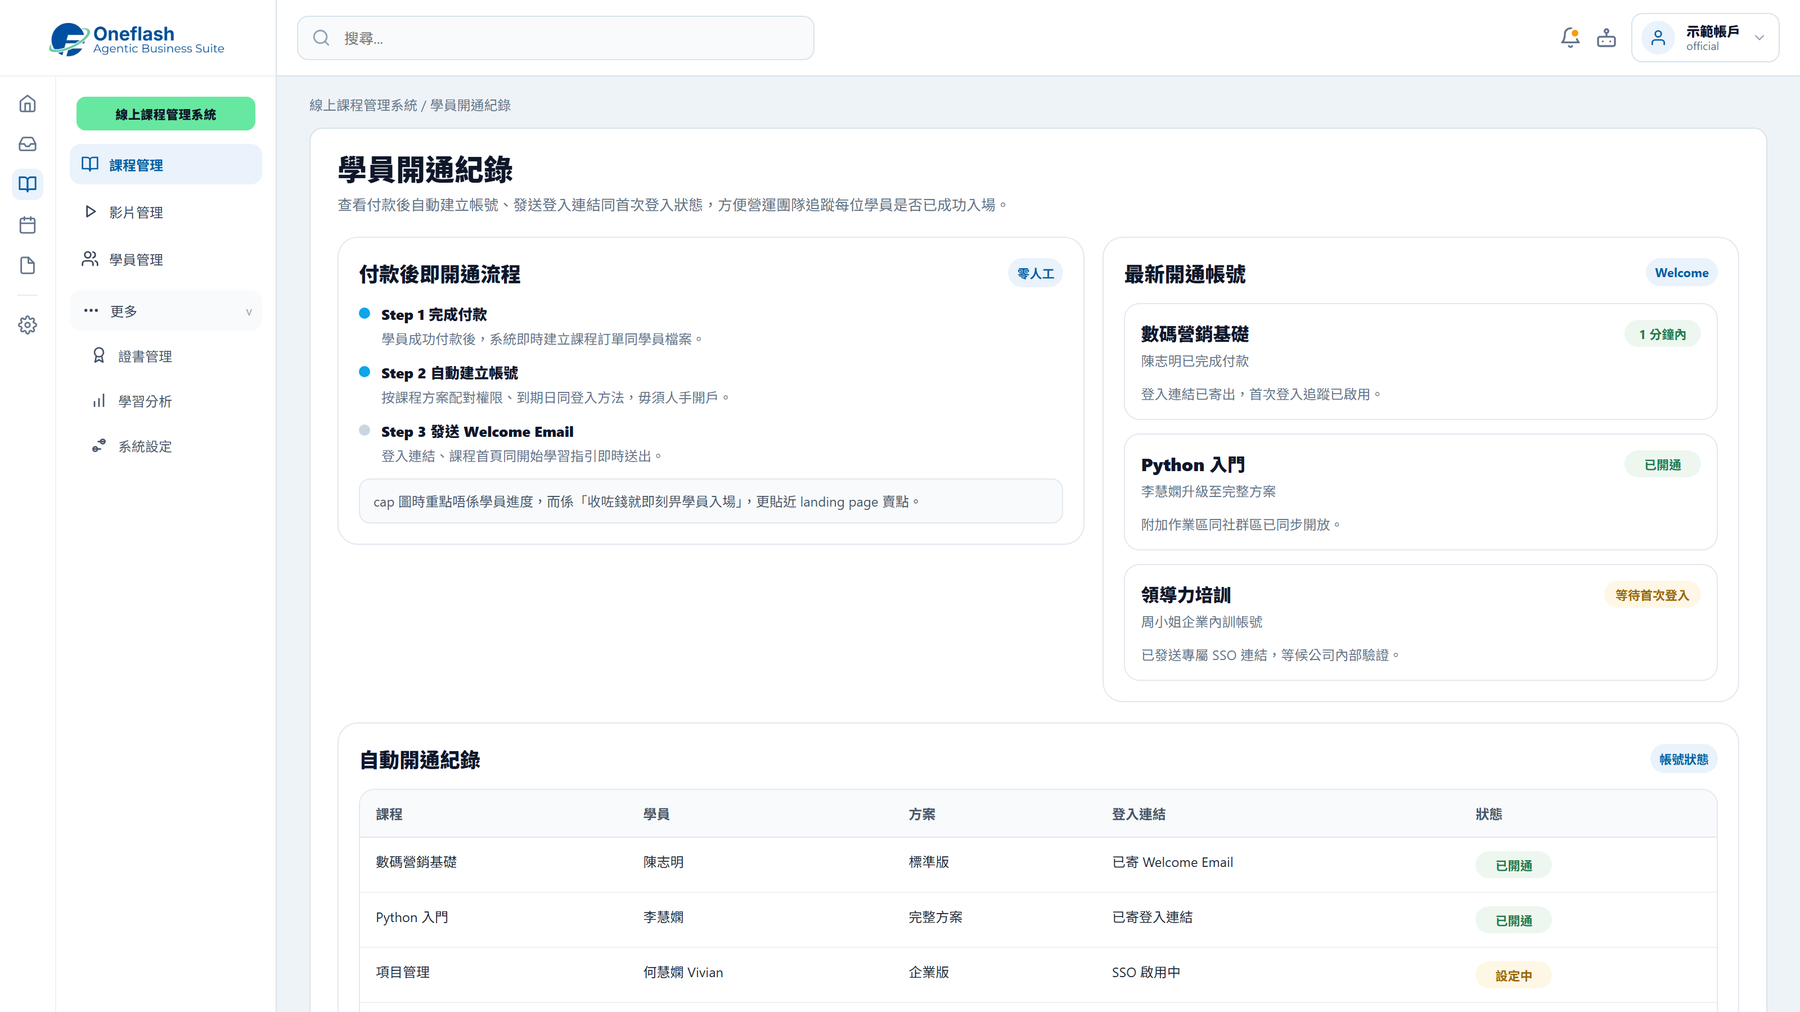Click the 項目管理 course cell

click(403, 972)
